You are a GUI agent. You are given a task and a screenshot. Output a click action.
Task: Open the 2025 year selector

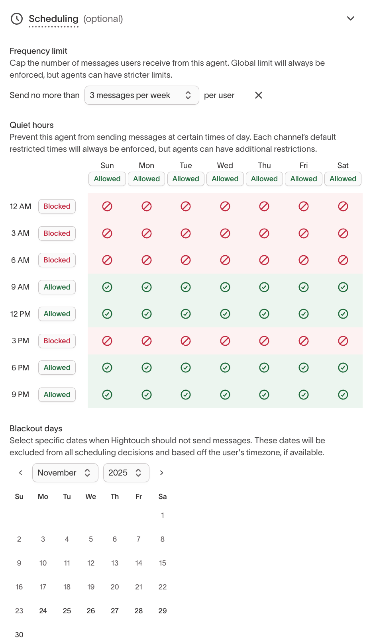126,473
